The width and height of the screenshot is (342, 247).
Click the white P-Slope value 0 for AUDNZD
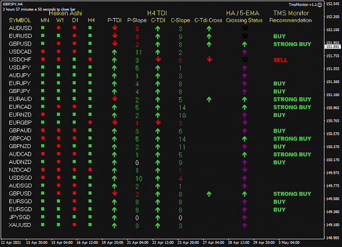137,163
